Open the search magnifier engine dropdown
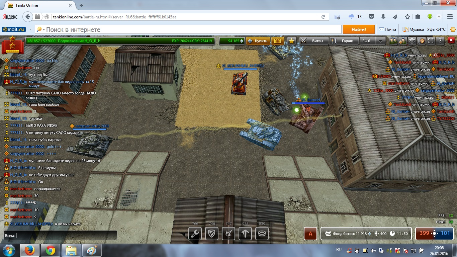 point(41,29)
